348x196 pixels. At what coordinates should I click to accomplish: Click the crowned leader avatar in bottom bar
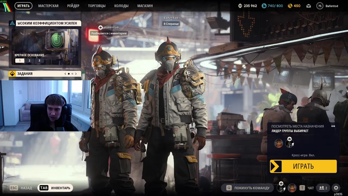tap(281, 187)
